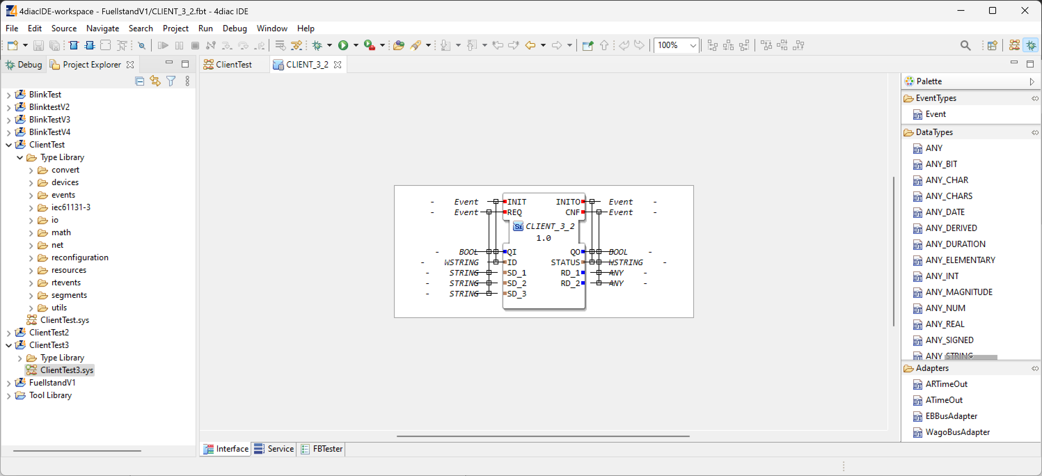1042x476 pixels.
Task: Click the magnifier search icon in toolbar
Action: (x=965, y=45)
